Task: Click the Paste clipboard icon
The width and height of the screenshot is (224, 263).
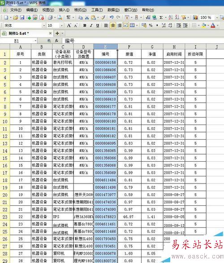Action: 93,17
